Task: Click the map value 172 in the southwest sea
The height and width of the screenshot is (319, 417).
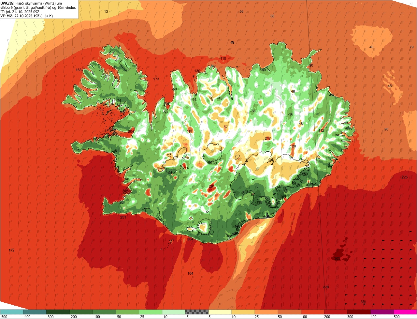Action: [11, 250]
